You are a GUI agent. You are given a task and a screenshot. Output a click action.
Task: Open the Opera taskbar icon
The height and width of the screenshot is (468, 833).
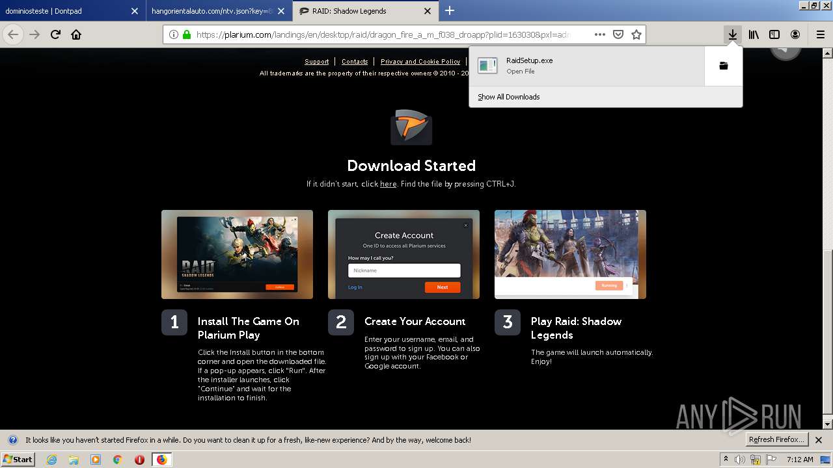tap(139, 460)
